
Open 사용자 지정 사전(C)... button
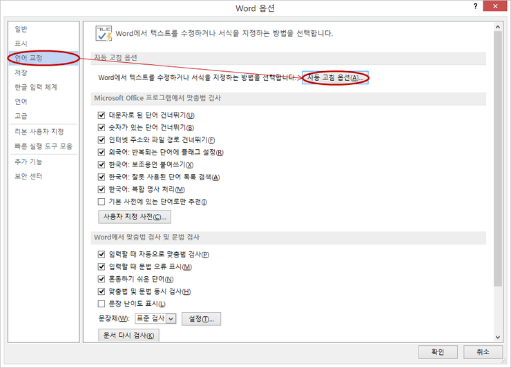(135, 217)
